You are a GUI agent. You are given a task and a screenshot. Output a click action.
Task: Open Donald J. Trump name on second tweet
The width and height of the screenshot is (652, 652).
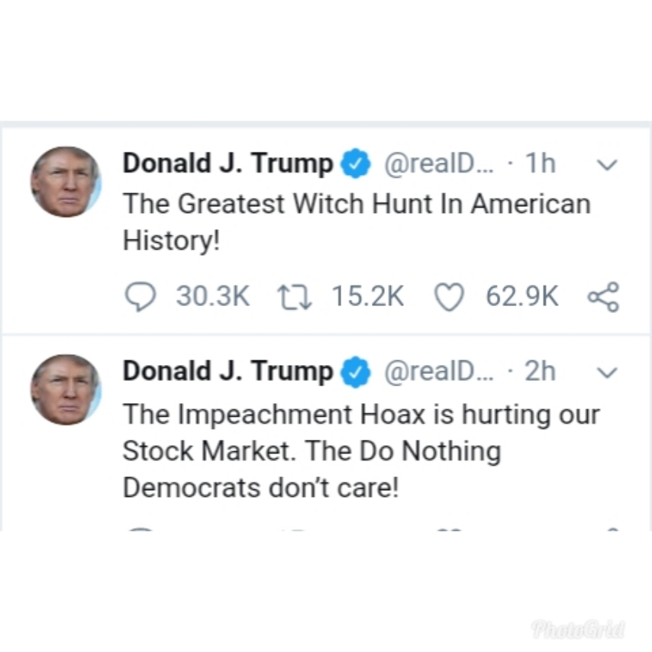[x=228, y=371]
